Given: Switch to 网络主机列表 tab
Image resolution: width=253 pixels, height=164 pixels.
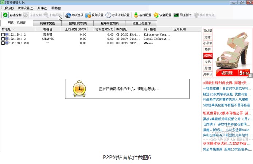Looking at the screenshot, I should pos(17,23).
